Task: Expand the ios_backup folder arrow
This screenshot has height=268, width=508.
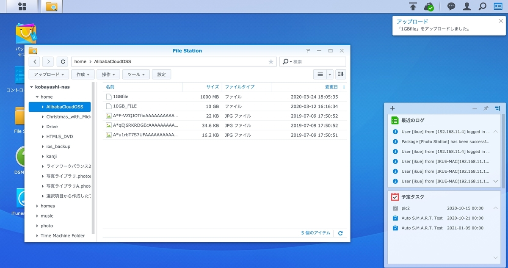Action: [x=43, y=146]
